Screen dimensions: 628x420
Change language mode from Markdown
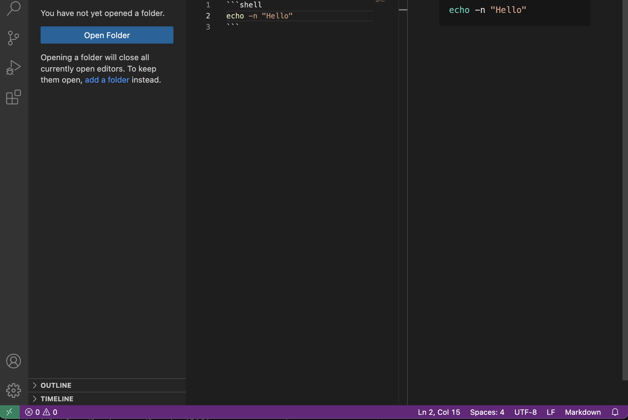pos(582,412)
